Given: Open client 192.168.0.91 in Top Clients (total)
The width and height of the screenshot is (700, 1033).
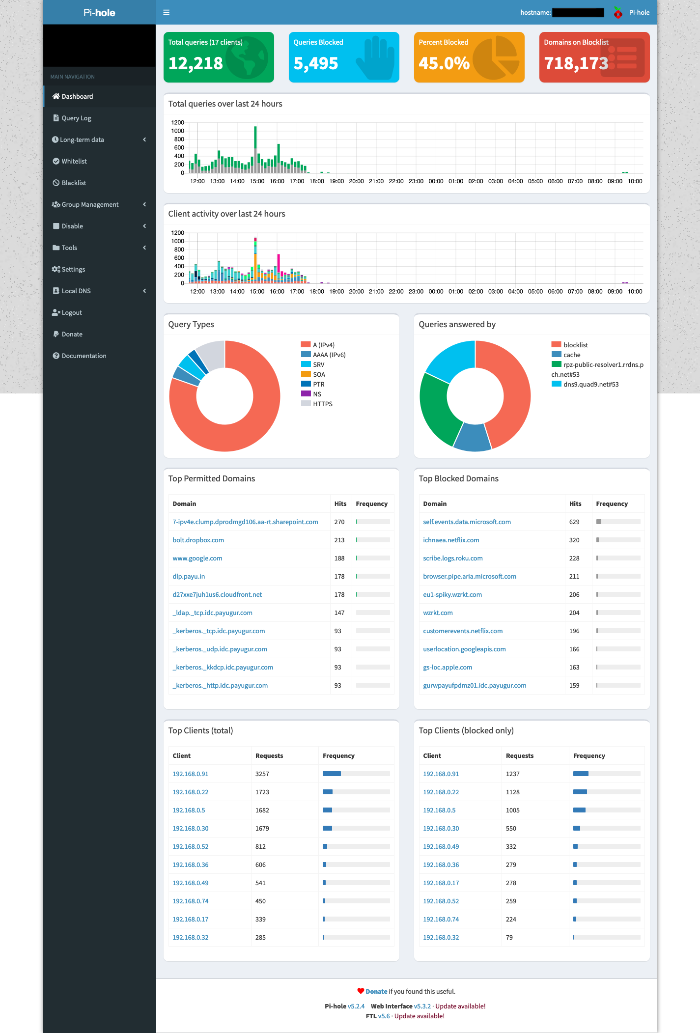Looking at the screenshot, I should tap(190, 774).
